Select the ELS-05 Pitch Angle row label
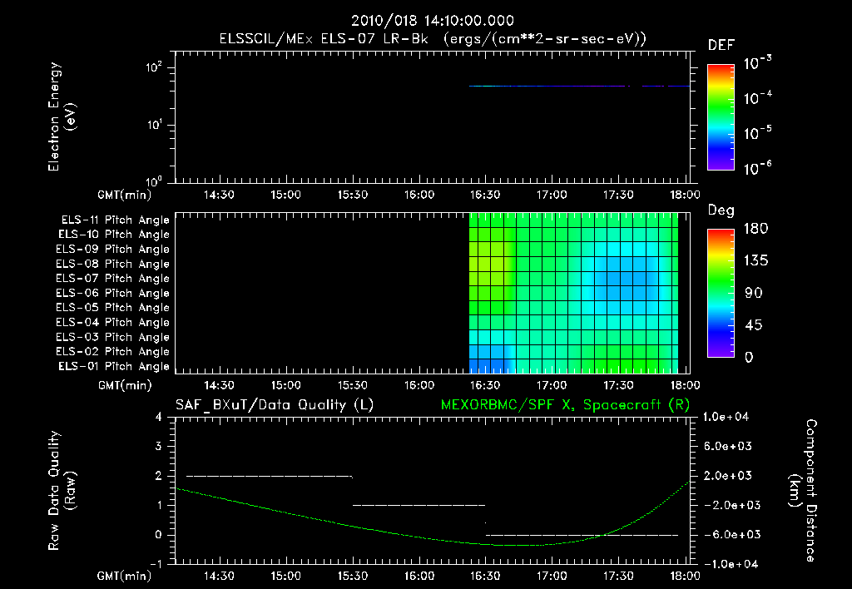This screenshot has width=852, height=589. (x=112, y=308)
